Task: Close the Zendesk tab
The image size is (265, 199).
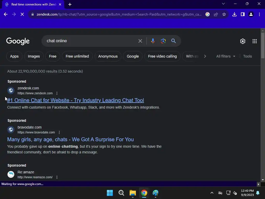Action: click(x=60, y=4)
